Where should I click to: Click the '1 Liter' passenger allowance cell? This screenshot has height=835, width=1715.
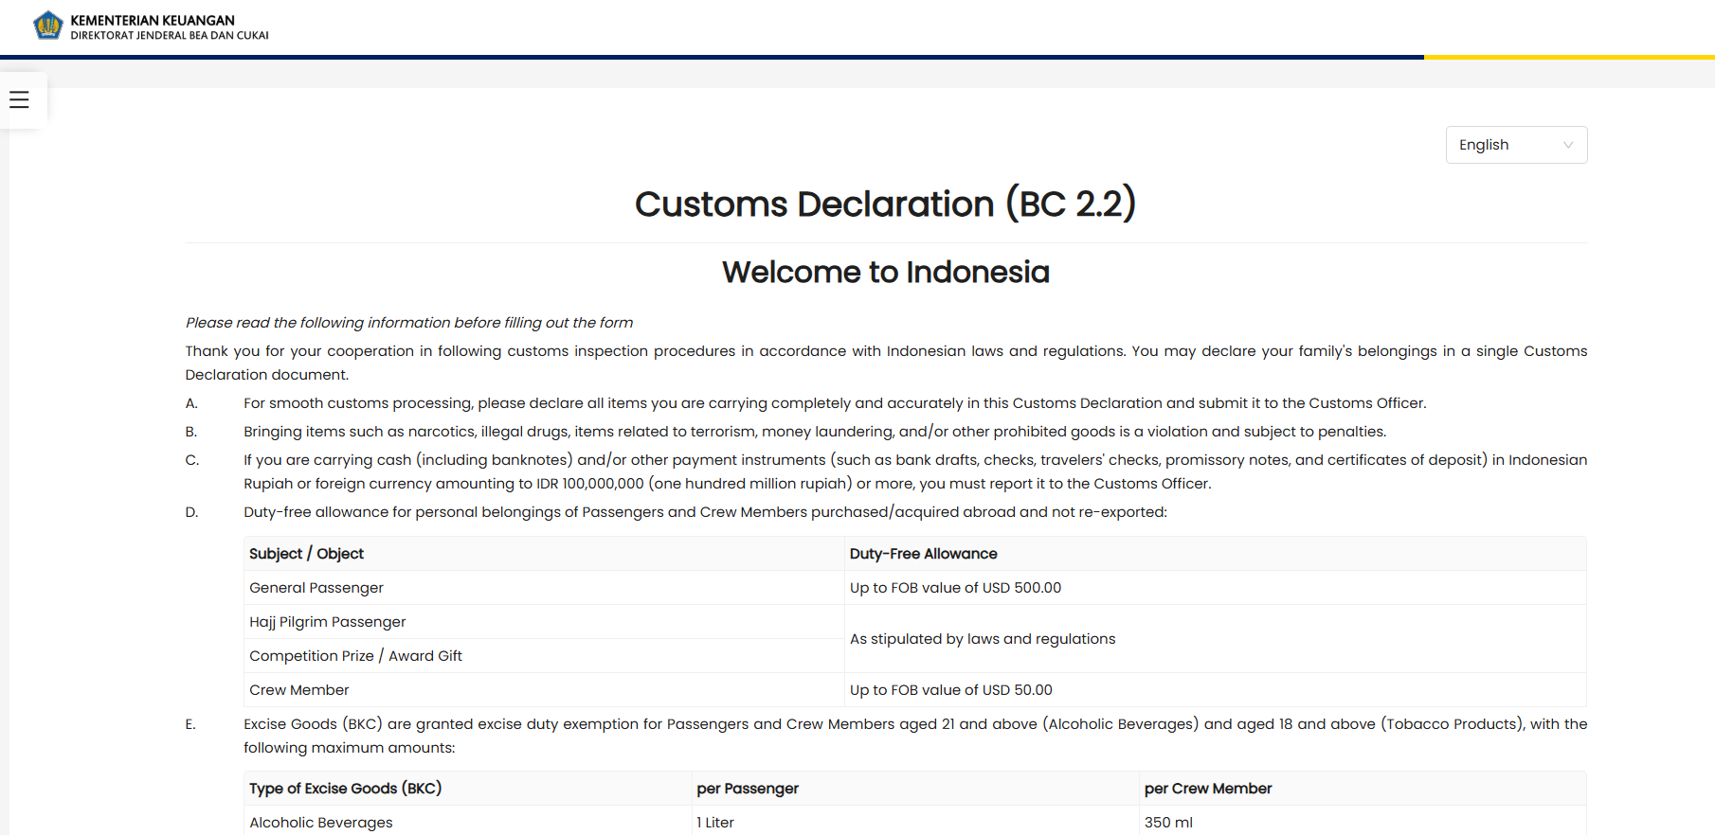pyautogui.click(x=915, y=821)
